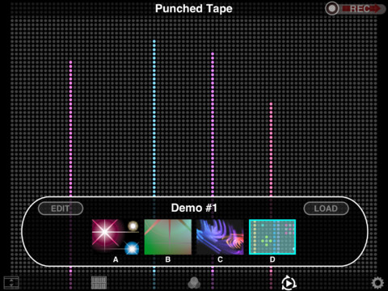Open the settings gear icon
This screenshot has height=291, width=388.
[377, 283]
